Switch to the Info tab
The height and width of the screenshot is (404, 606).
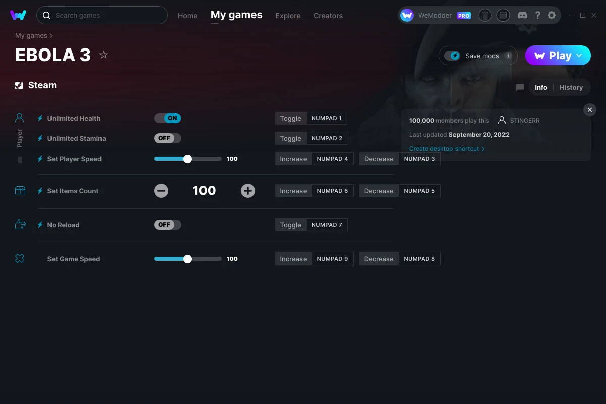(541, 87)
